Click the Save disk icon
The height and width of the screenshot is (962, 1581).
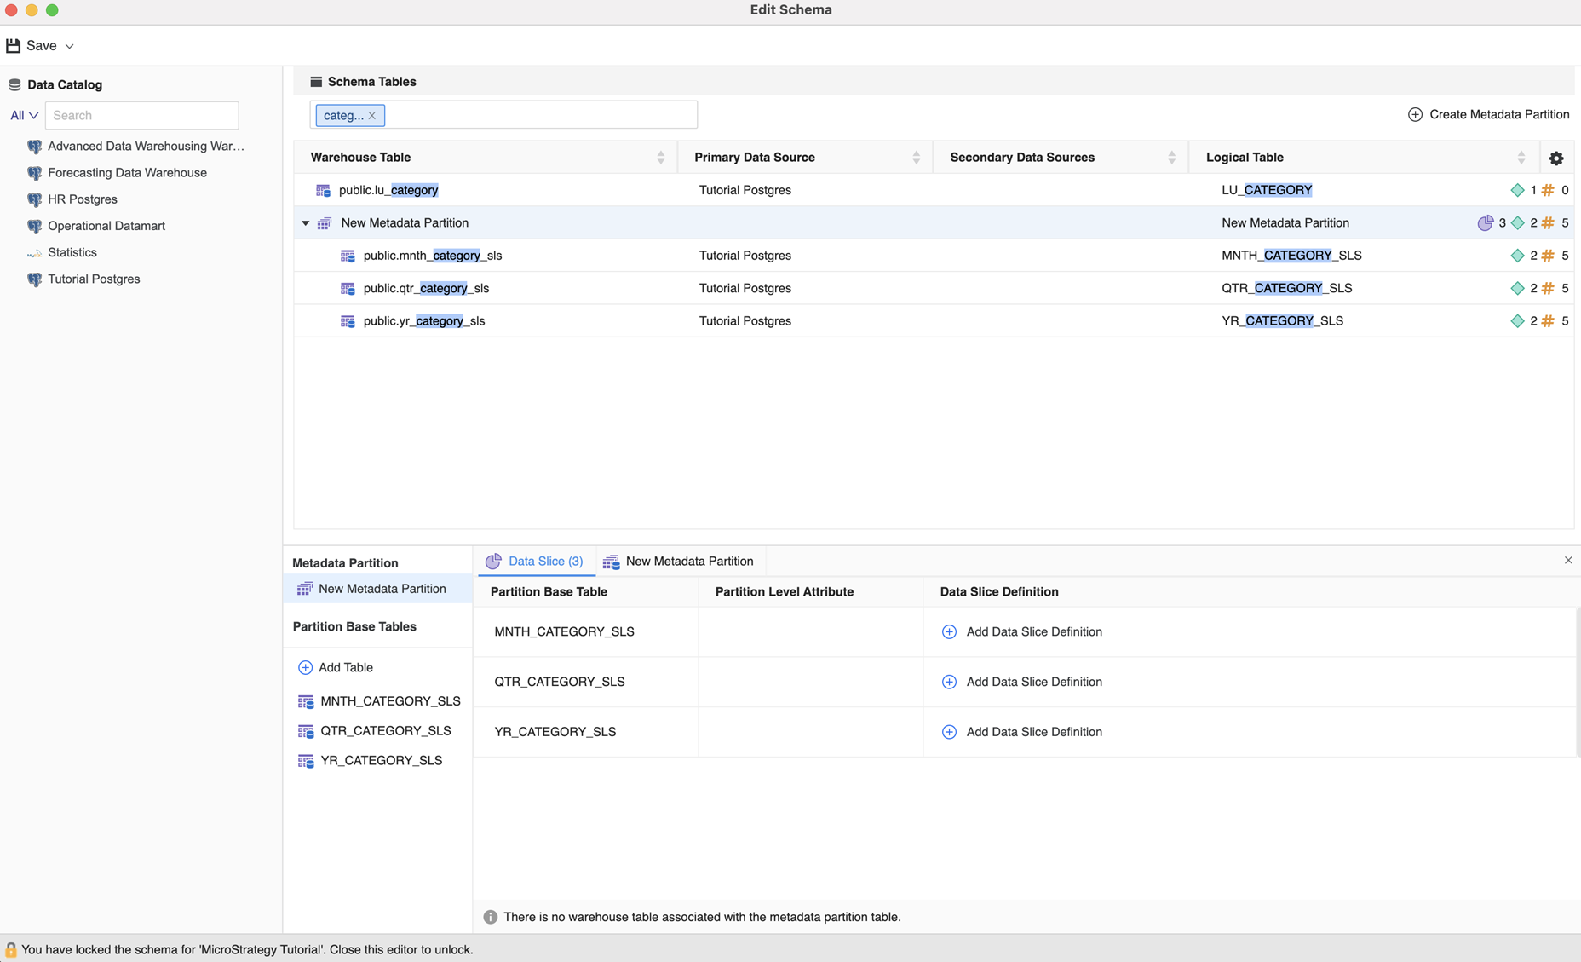click(x=14, y=46)
